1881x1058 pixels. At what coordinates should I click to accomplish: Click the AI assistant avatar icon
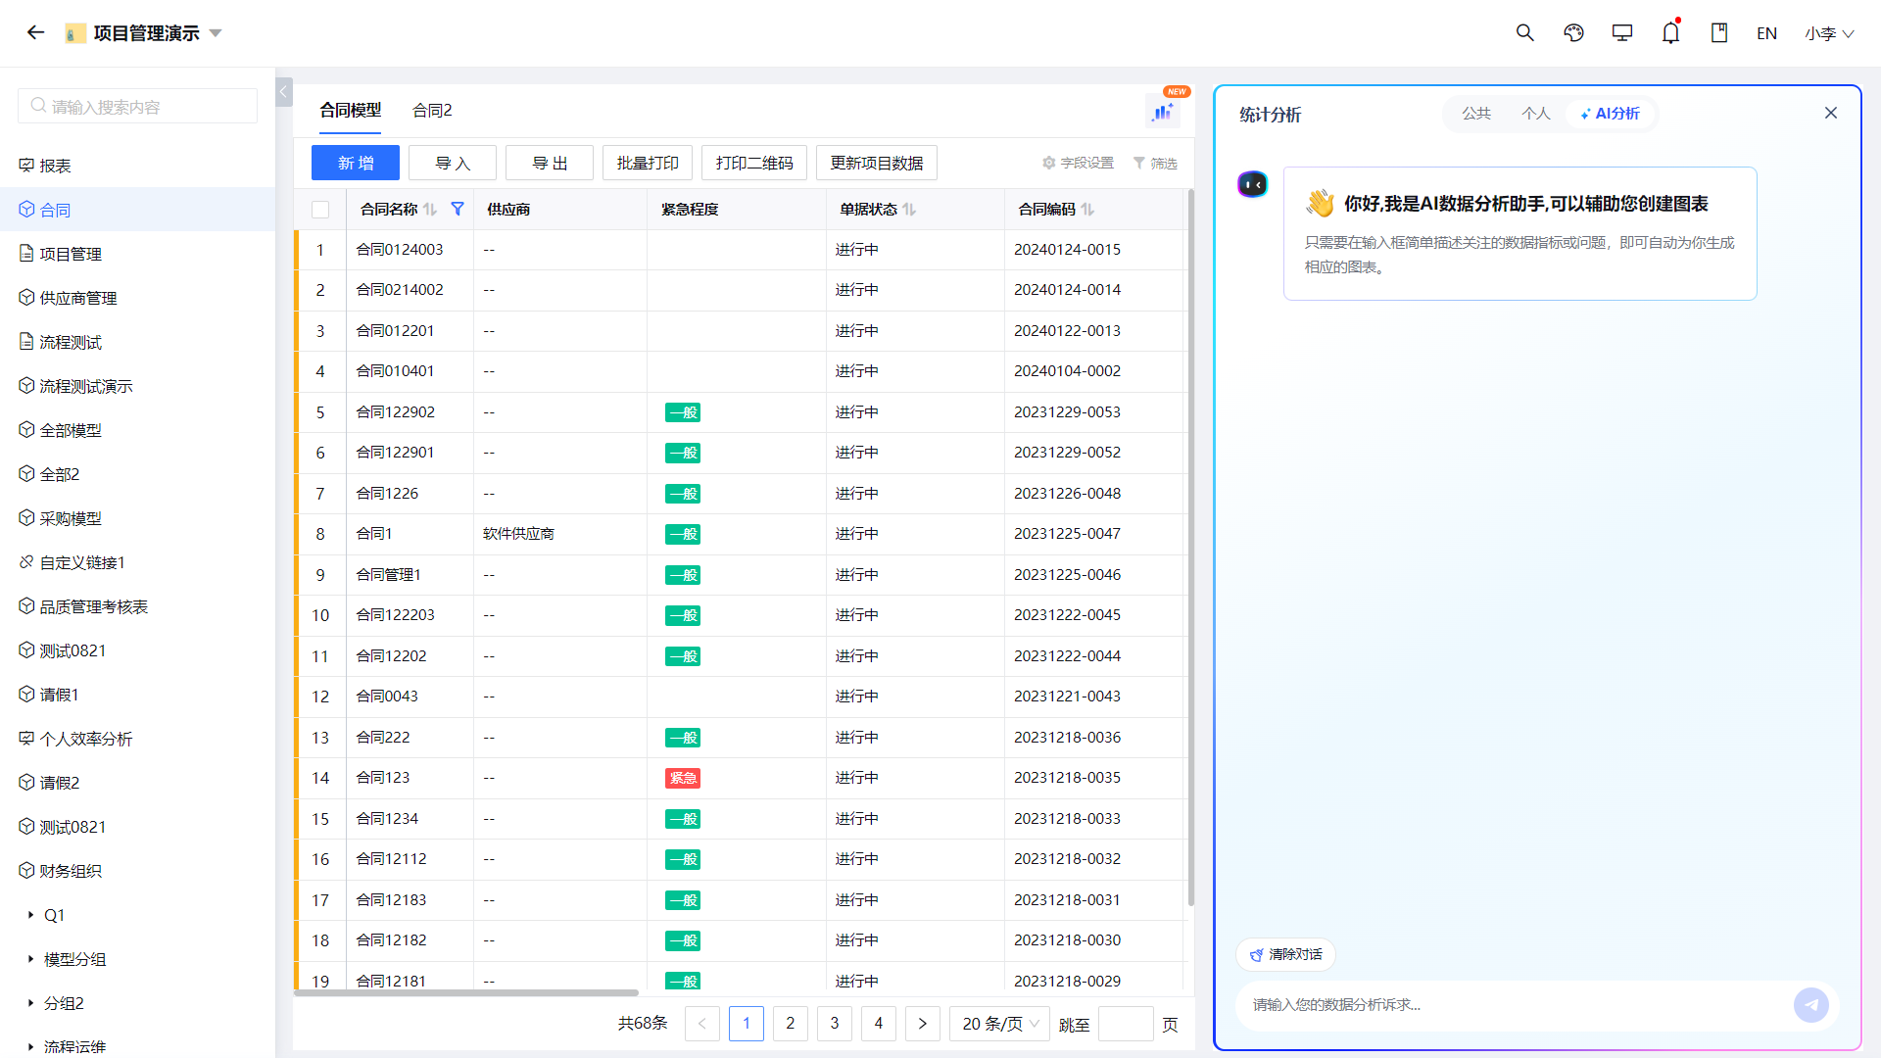1252,184
